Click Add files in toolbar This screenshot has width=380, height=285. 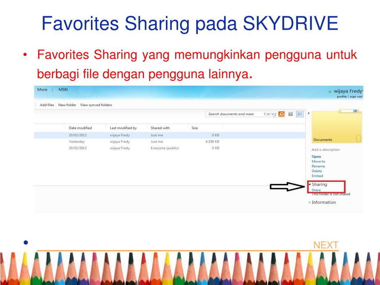pyautogui.click(x=47, y=105)
